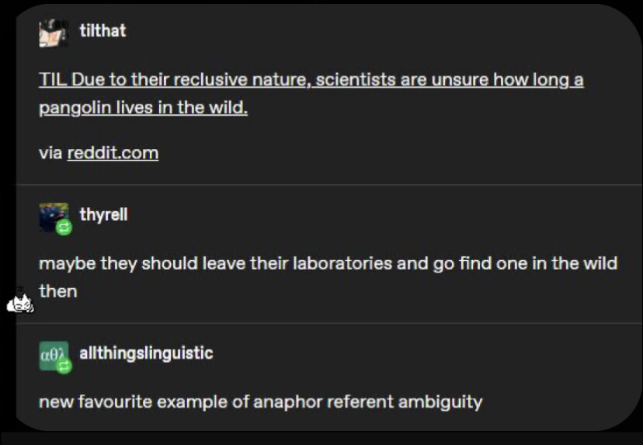Open tilthat's profile avatar
The height and width of the screenshot is (445, 643).
(x=53, y=32)
